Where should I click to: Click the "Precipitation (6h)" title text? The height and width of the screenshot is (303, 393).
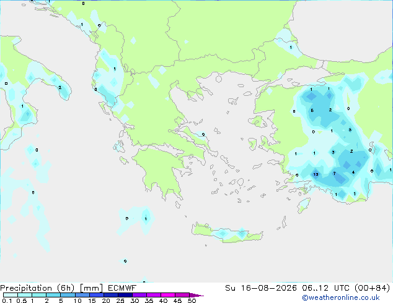click(37, 288)
